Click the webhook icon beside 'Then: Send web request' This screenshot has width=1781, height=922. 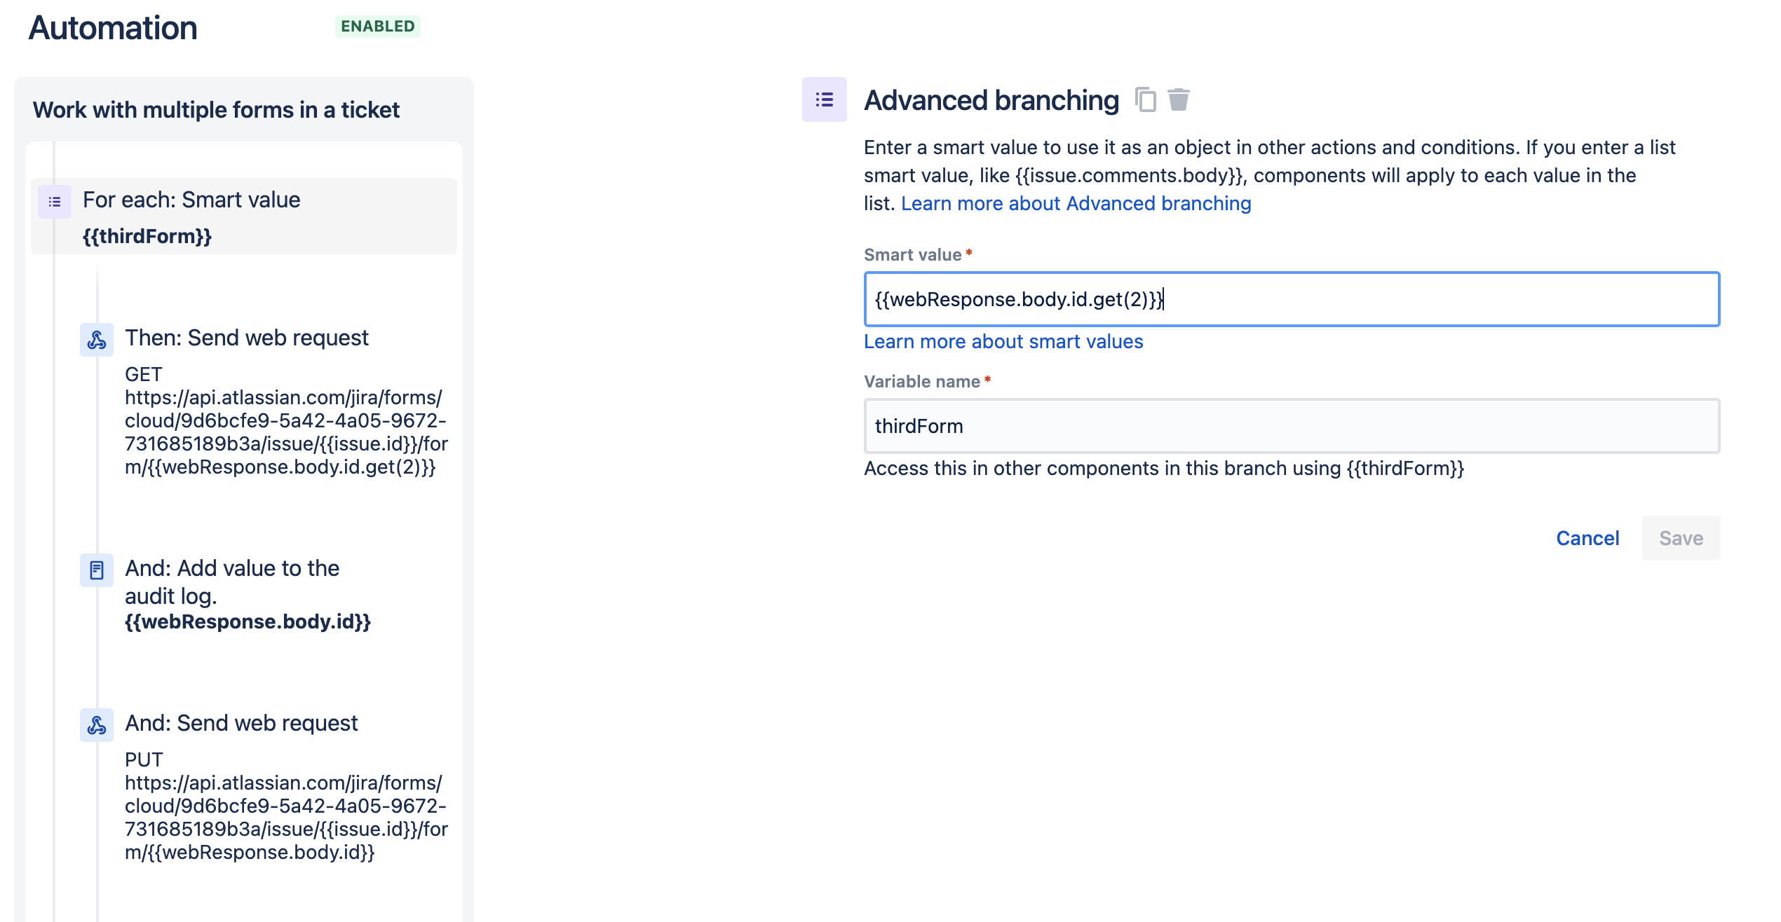(97, 340)
